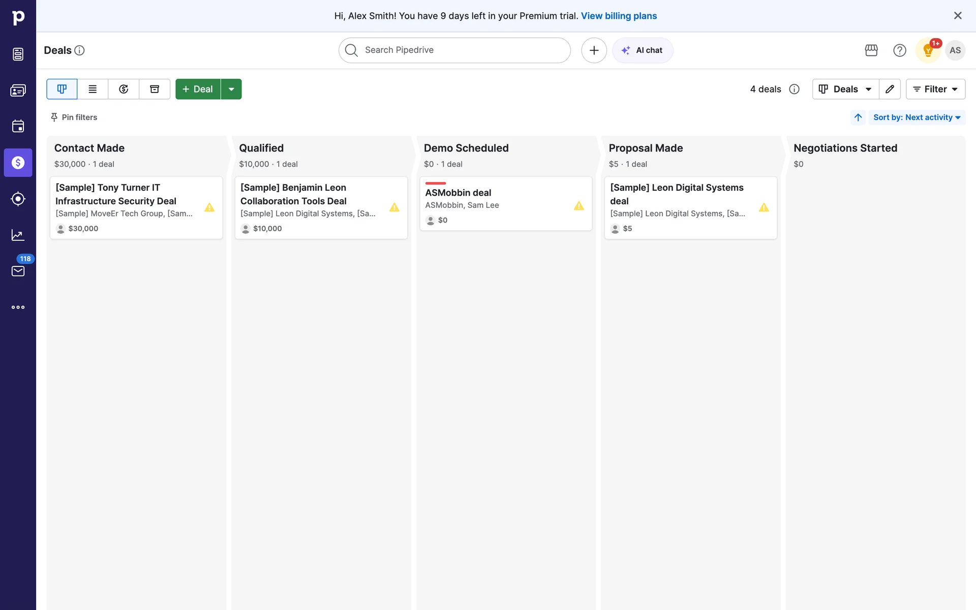Edit pipeline with the pencil icon
This screenshot has height=610, width=976.
[890, 89]
